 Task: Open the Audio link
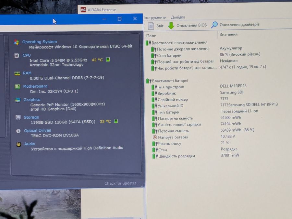[30, 144]
